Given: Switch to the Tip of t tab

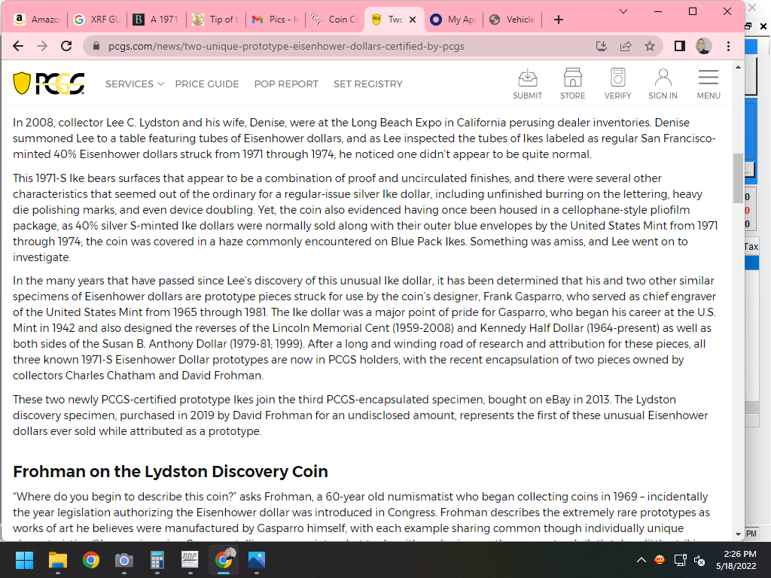Looking at the screenshot, I should point(216,20).
